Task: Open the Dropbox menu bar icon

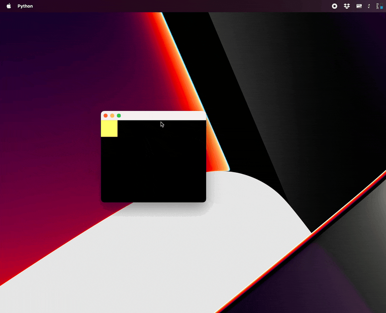Action: coord(347,6)
